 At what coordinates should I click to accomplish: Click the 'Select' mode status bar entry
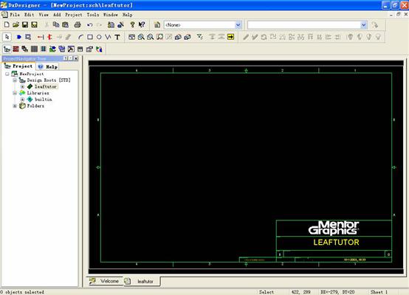267,292
